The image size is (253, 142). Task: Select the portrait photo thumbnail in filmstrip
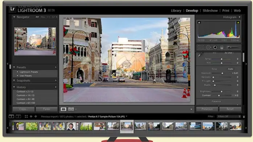pyautogui.click(x=72, y=126)
